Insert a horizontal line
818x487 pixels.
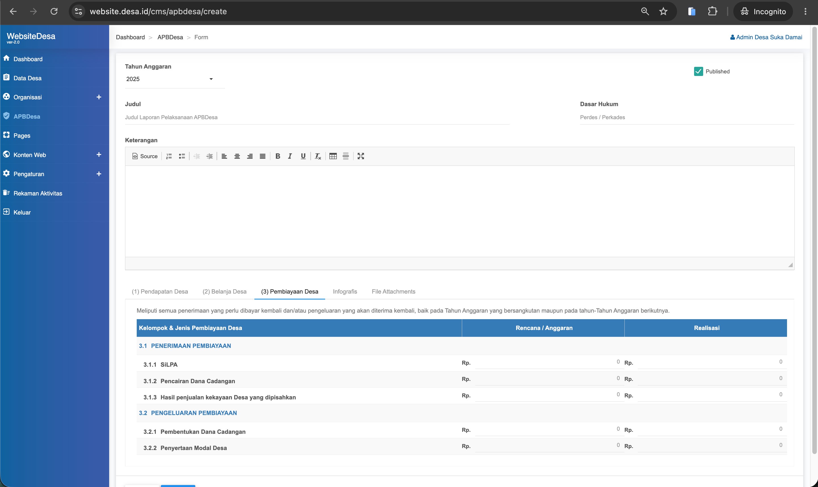[x=346, y=156]
